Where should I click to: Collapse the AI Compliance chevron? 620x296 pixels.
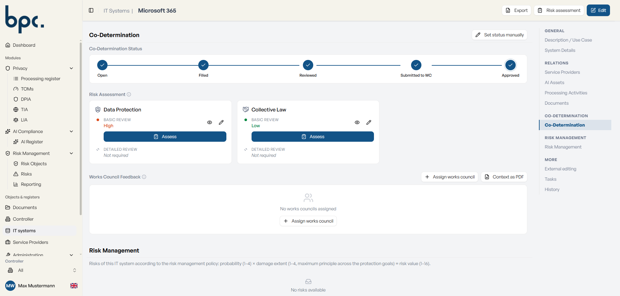pos(71,131)
